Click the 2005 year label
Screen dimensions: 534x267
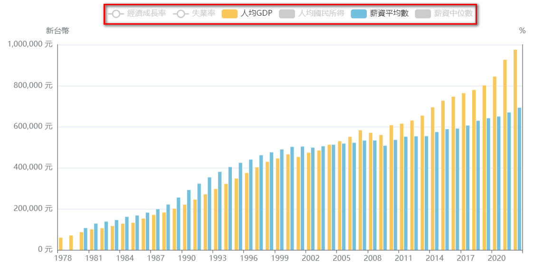342,258
